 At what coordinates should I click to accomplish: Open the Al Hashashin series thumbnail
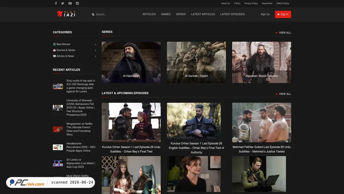click(131, 62)
